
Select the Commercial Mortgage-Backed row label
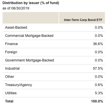click(x=29, y=36)
